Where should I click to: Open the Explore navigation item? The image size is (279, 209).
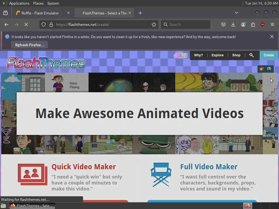point(217,55)
